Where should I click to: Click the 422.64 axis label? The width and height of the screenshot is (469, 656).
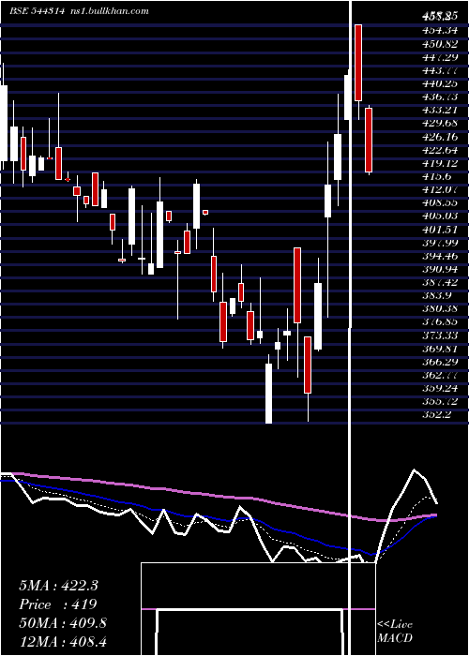[439, 150]
